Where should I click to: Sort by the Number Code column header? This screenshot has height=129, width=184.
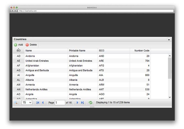[140, 51]
